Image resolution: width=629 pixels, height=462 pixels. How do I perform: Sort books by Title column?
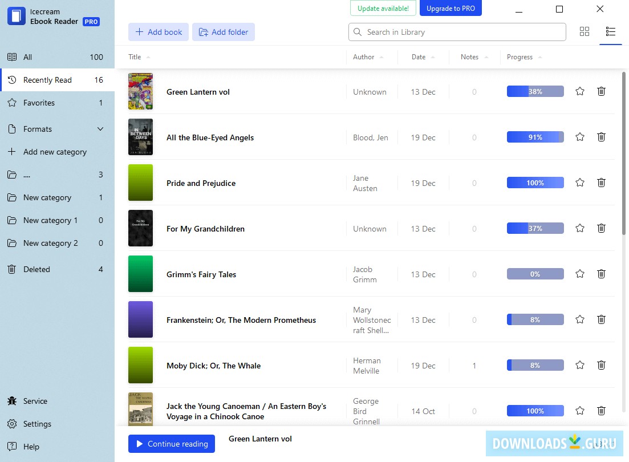pyautogui.click(x=139, y=57)
